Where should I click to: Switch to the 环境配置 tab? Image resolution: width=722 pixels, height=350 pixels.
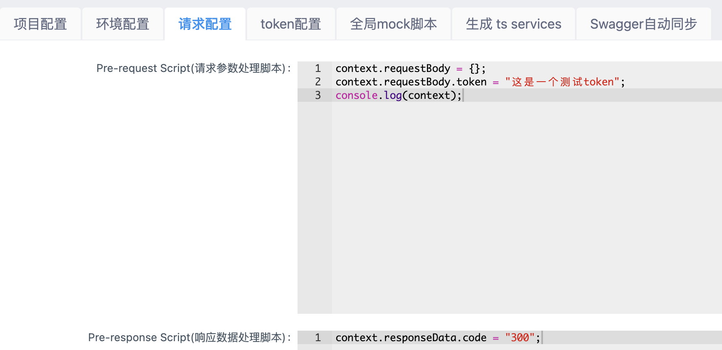(123, 24)
